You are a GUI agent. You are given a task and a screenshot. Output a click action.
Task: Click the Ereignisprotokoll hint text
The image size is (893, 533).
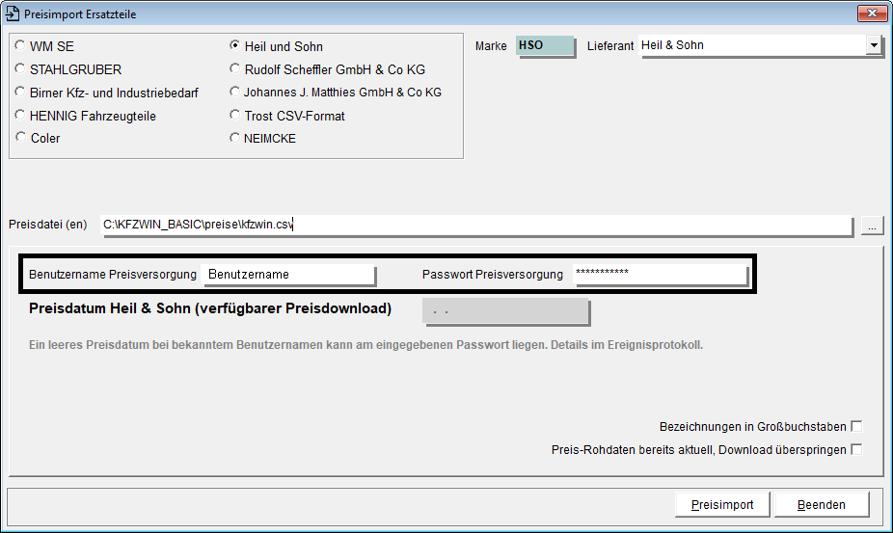tap(365, 345)
